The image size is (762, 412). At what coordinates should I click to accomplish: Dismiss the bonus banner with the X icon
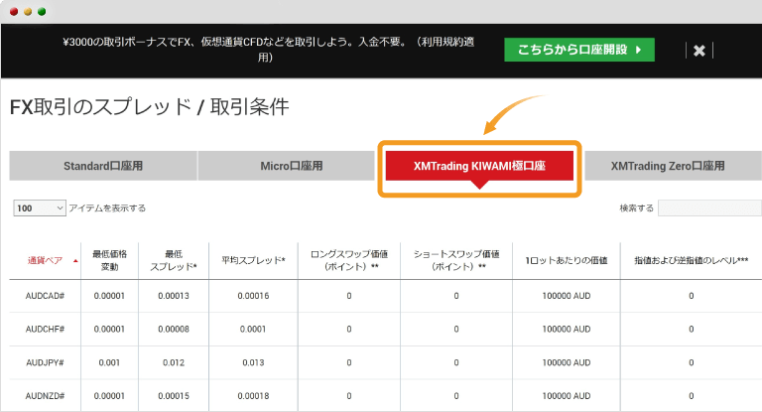pyautogui.click(x=698, y=51)
